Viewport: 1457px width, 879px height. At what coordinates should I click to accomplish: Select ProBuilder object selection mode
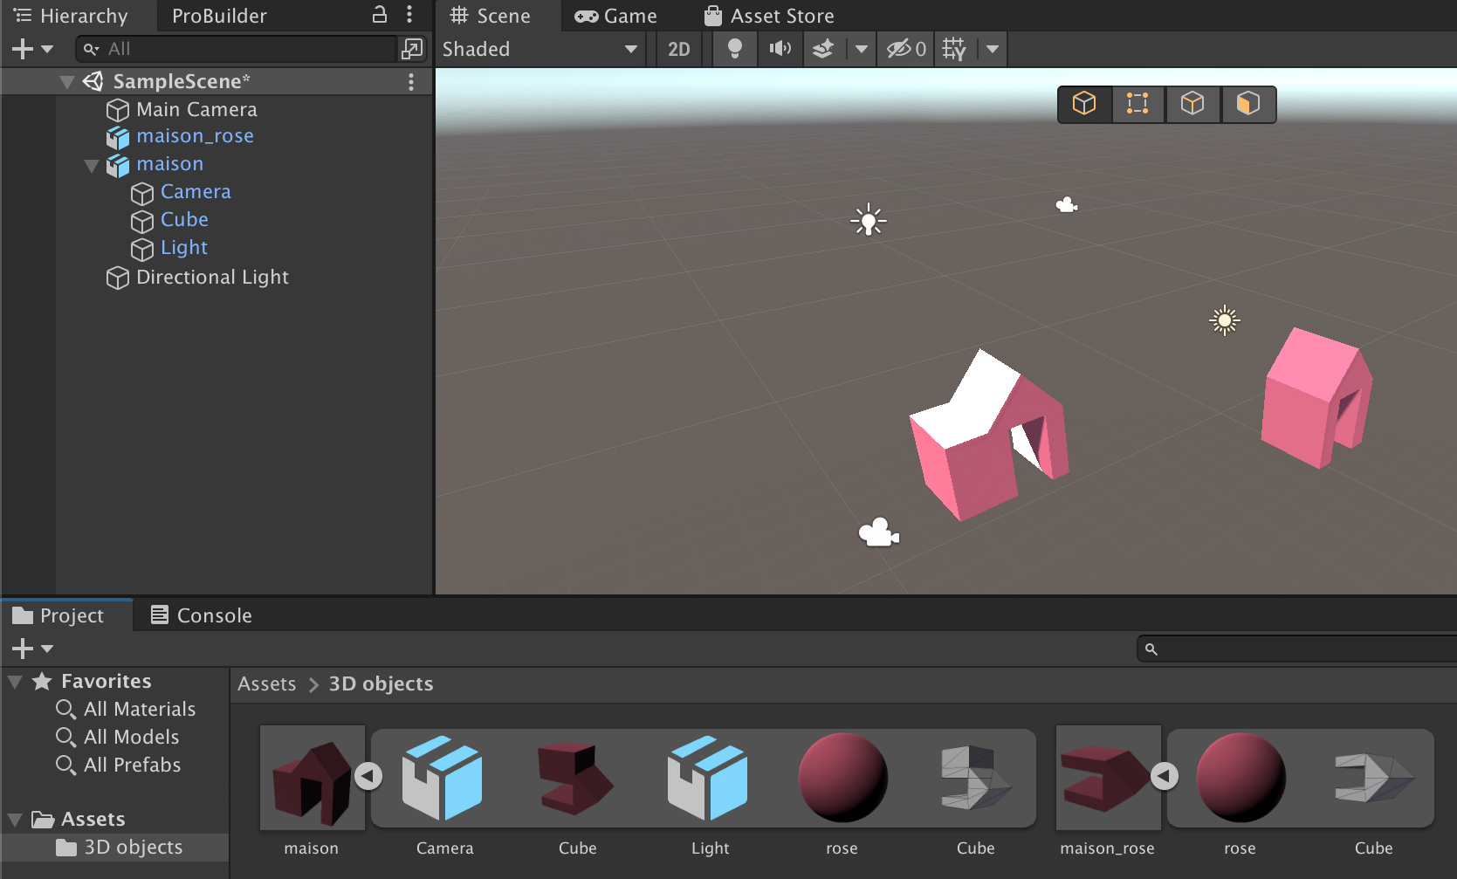pos(1084,104)
